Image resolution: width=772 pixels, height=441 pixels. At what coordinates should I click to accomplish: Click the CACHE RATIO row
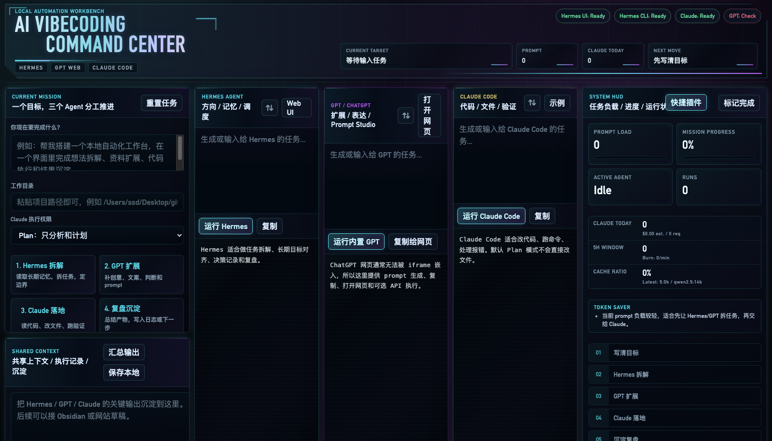(x=675, y=276)
